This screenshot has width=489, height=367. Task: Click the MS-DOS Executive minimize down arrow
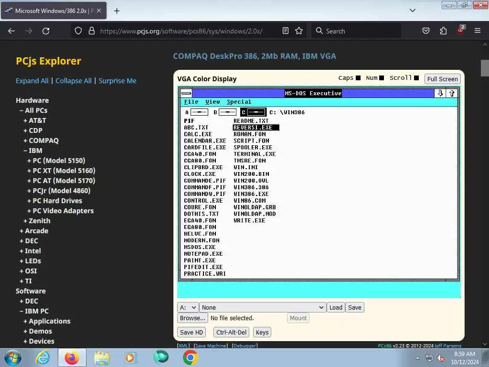tap(440, 93)
